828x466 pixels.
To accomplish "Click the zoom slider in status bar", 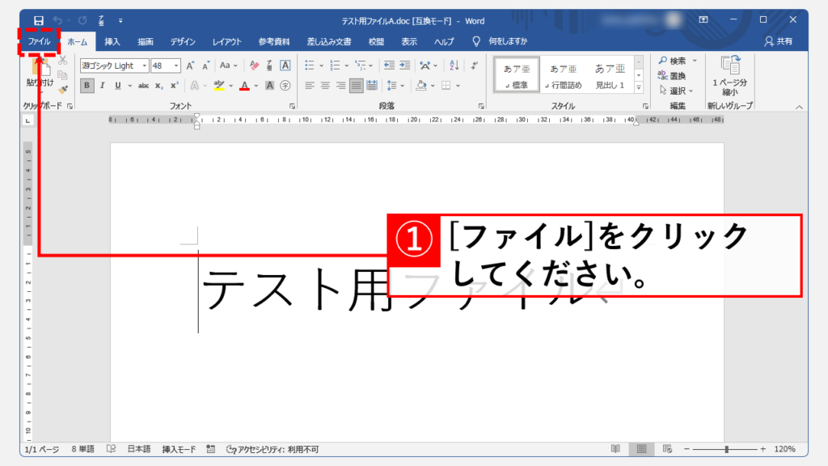I will [x=727, y=449].
